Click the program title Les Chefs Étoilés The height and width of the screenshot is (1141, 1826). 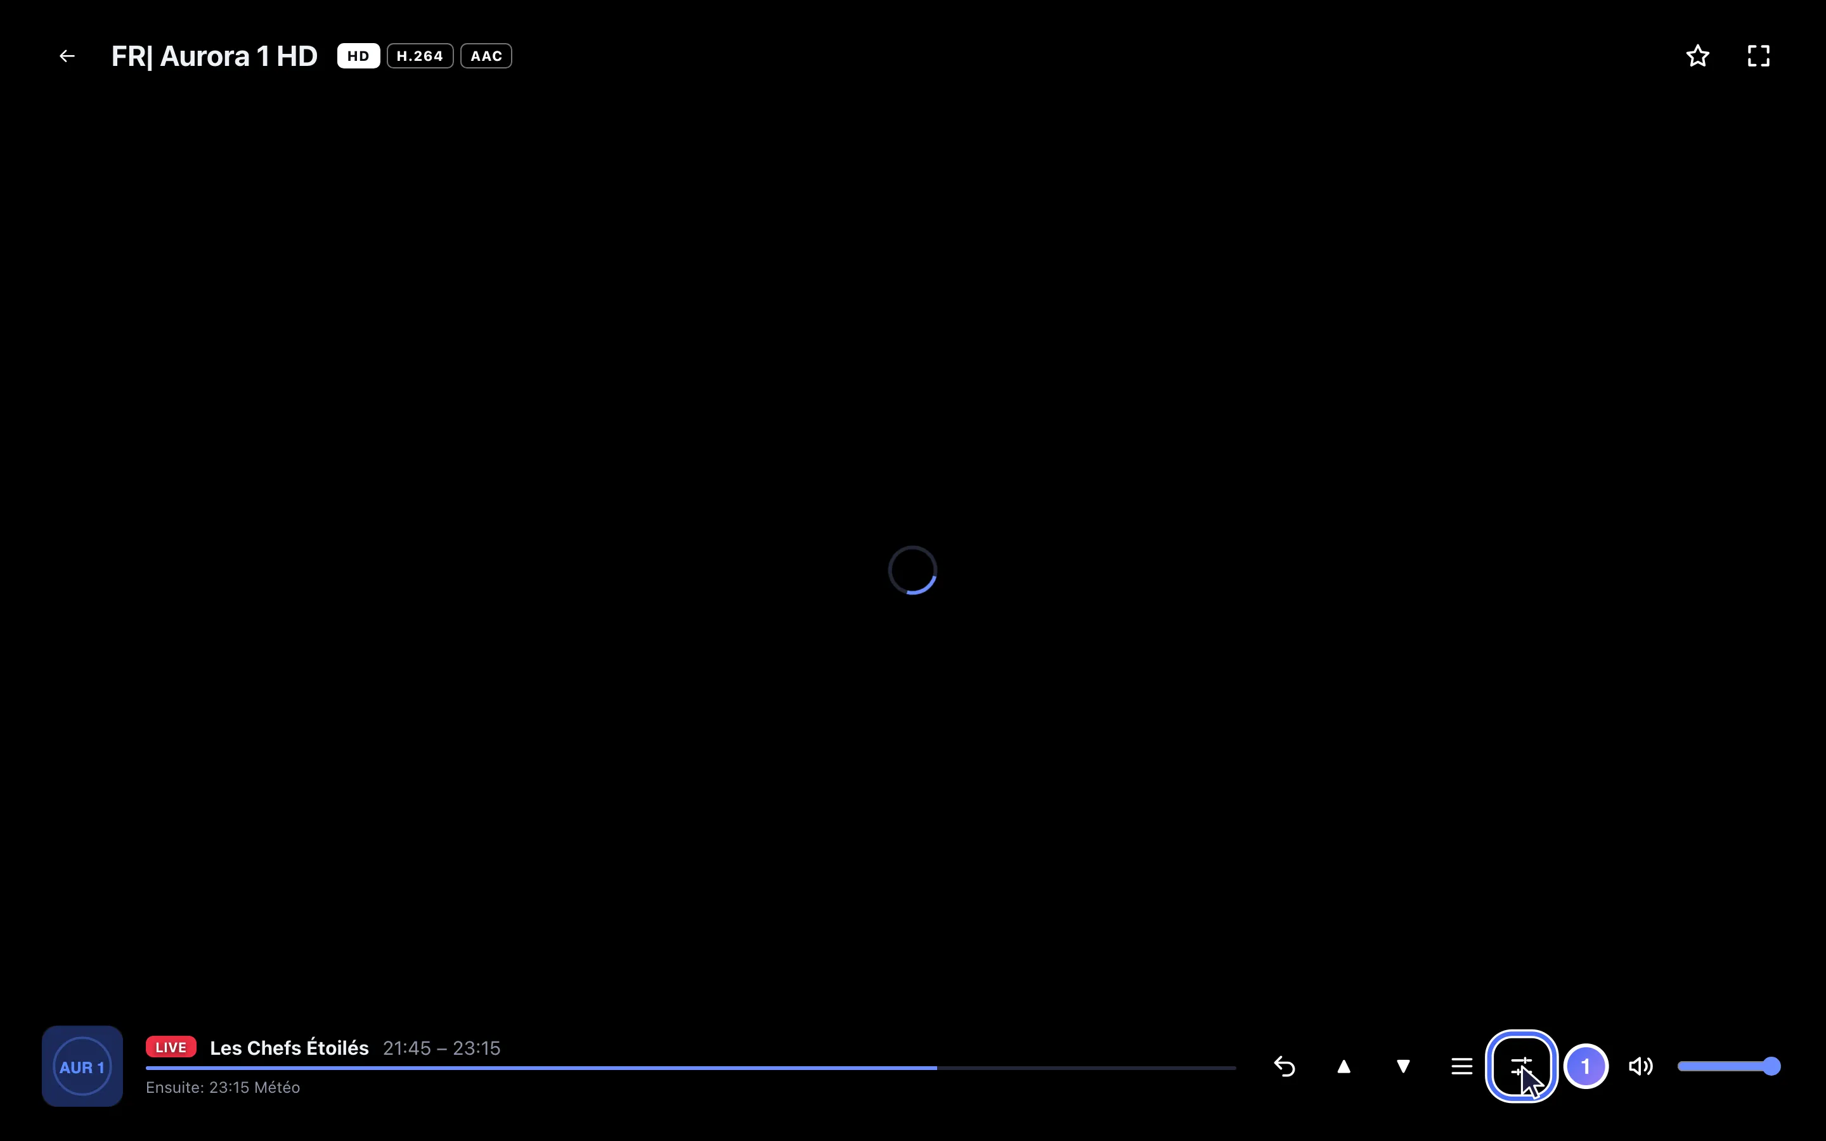289,1048
